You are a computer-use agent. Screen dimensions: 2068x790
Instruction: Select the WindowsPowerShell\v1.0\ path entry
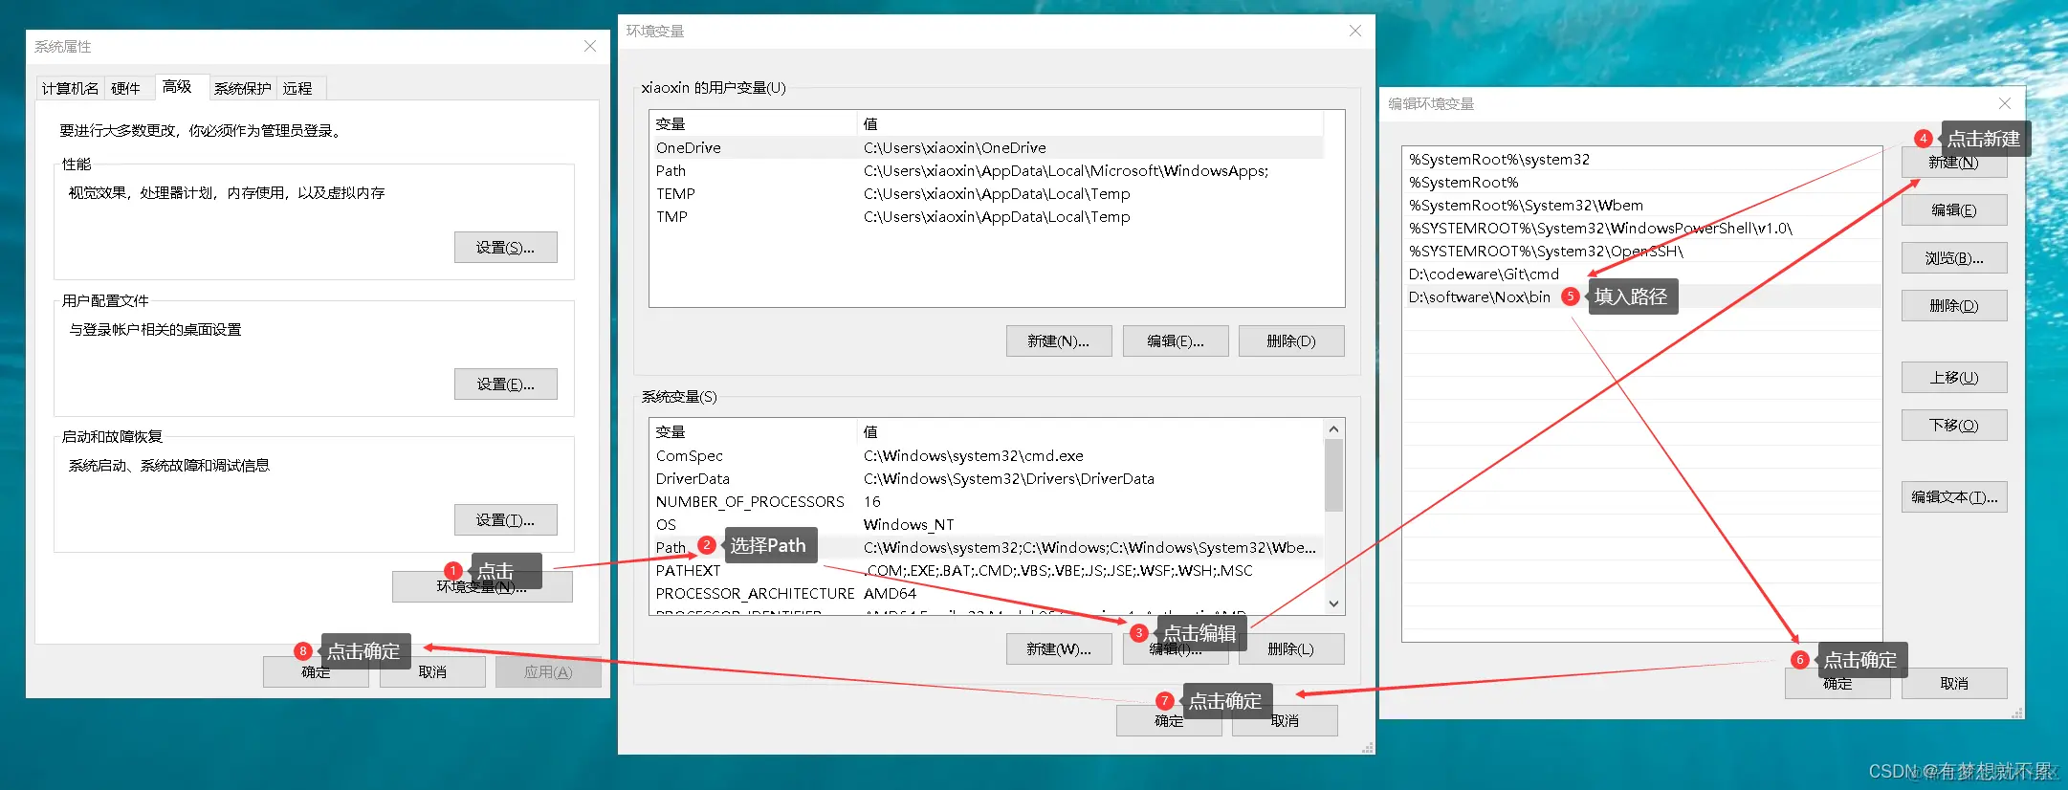click(1641, 228)
